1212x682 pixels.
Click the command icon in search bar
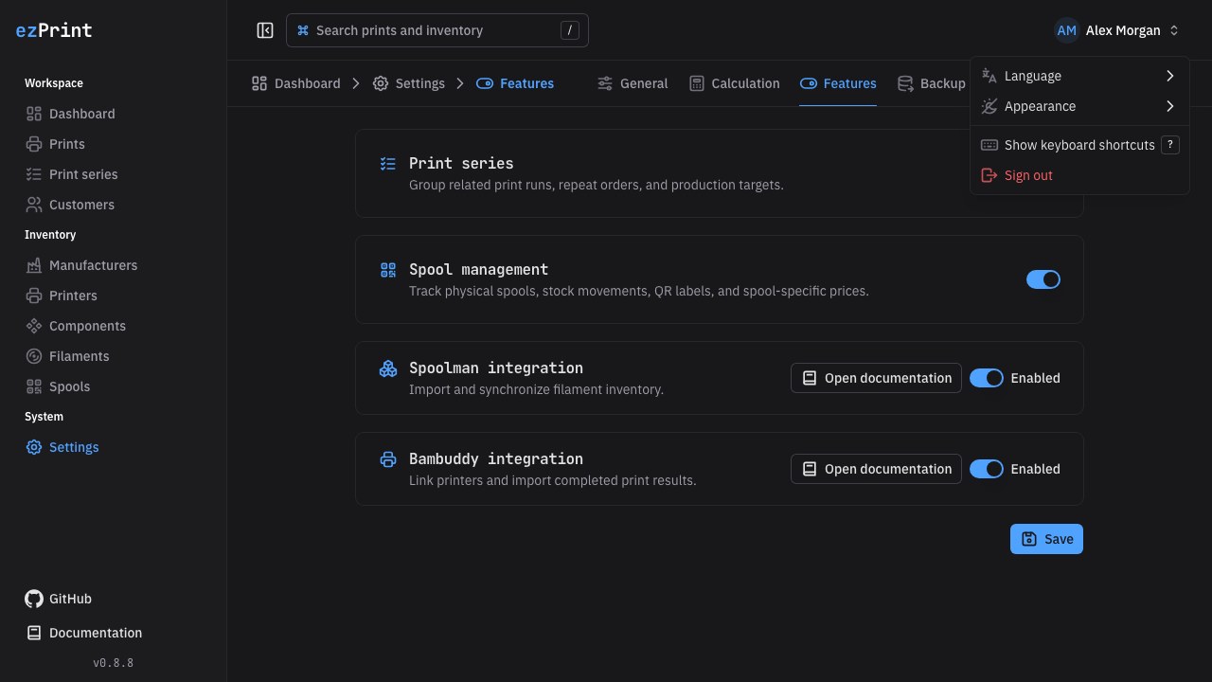[x=303, y=30]
